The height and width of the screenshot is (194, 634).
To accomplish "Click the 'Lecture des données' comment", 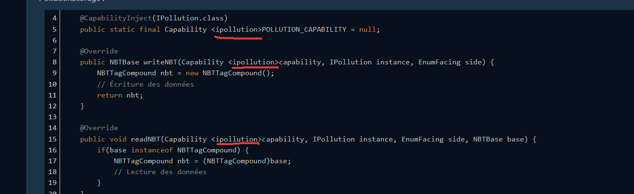I will (x=160, y=172).
